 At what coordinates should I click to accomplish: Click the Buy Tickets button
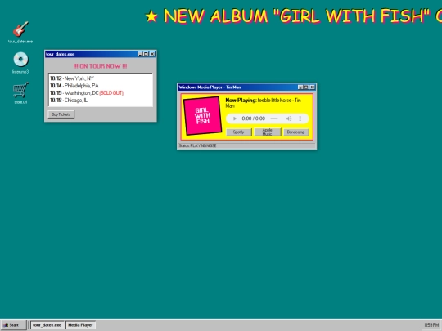(61, 114)
